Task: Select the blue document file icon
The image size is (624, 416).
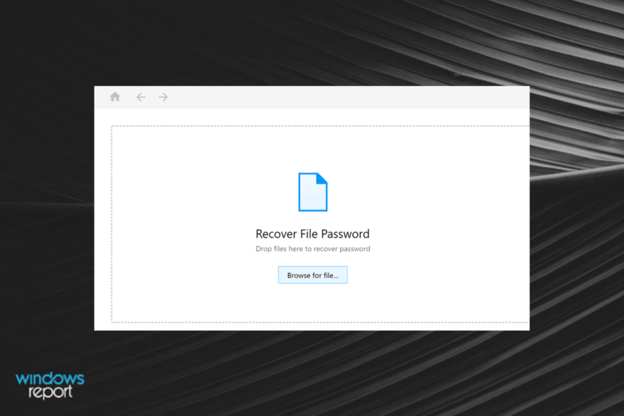Action: click(x=313, y=192)
